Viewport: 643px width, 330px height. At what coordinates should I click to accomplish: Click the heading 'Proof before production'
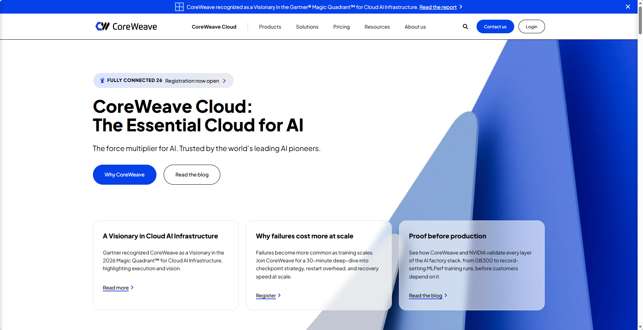[447, 236]
